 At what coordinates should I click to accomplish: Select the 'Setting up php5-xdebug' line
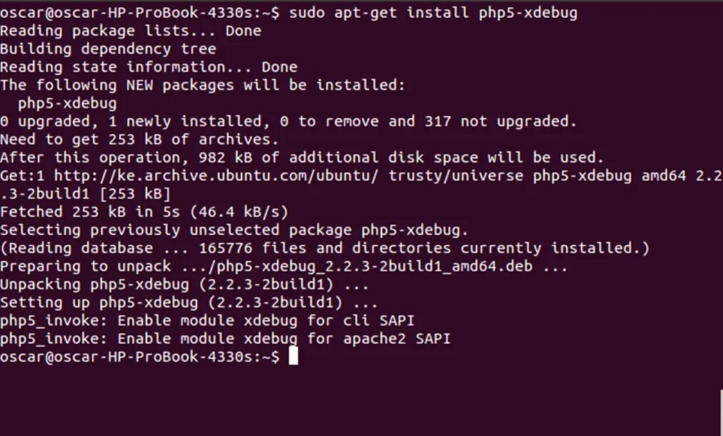click(189, 302)
